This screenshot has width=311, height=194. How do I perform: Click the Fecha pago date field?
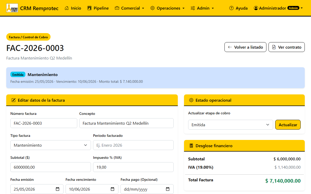pos(147,189)
